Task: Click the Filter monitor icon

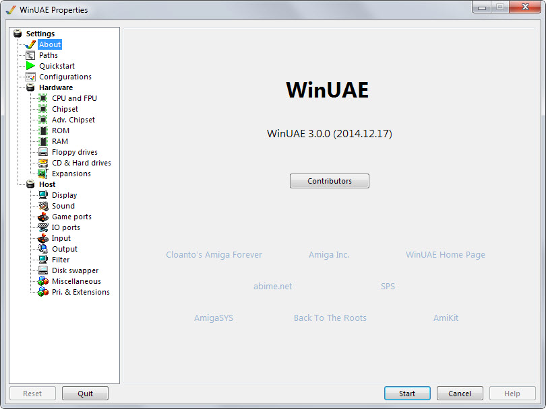Action: pos(43,260)
